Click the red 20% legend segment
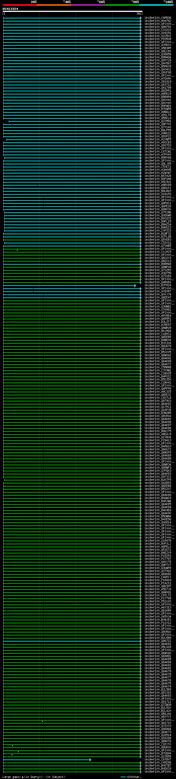The height and width of the screenshot is (779, 176). (20, 5)
